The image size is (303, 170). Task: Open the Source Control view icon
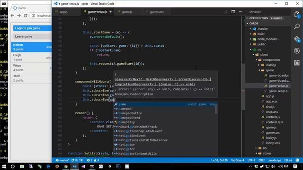click(x=297, y=39)
